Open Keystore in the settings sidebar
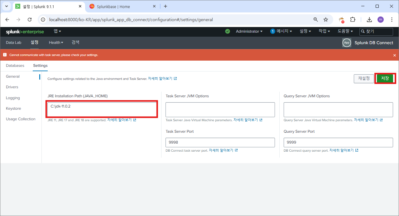This screenshot has width=399, height=216. [13, 108]
